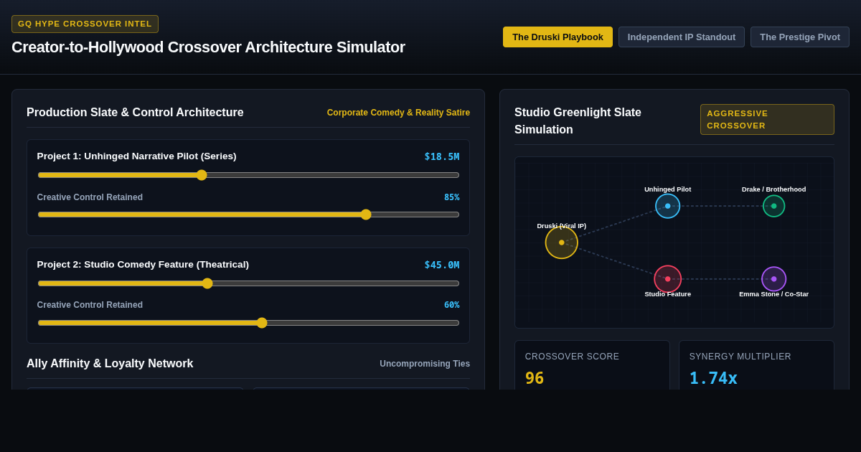
Task: Click the 60% creative control value
Action: coord(451,305)
